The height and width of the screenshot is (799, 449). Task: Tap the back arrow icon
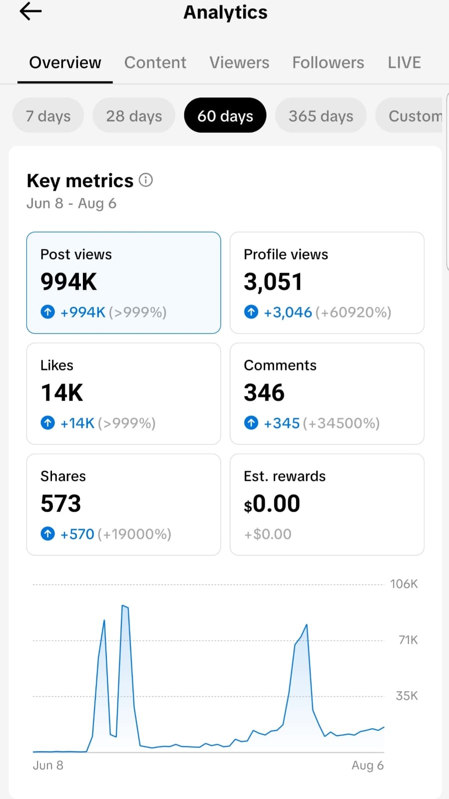click(30, 11)
